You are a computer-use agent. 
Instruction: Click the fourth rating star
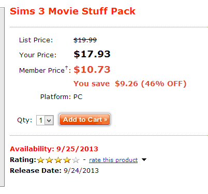click(x=67, y=160)
